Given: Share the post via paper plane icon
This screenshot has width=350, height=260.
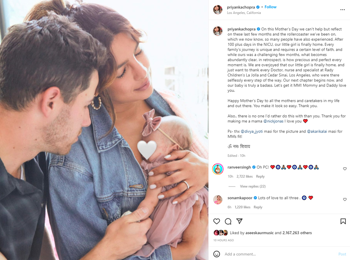Looking at the screenshot, I should coord(239,221).
